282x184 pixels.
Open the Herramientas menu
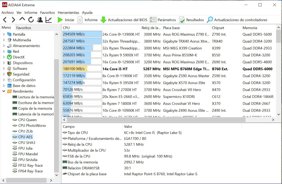pyautogui.click(x=68, y=13)
